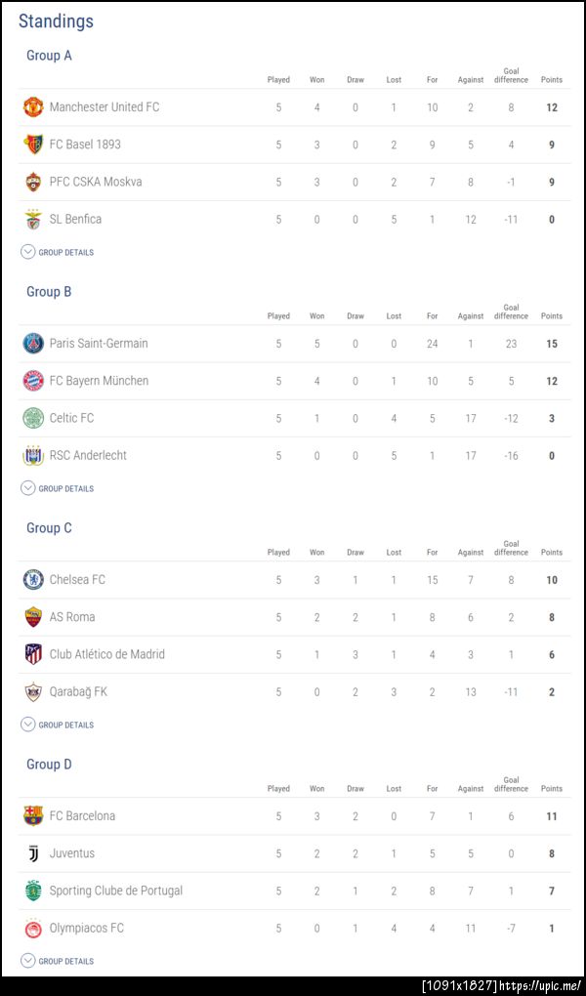Open the Sporting Clube de Portugal link
The height and width of the screenshot is (996, 586).
[x=115, y=891]
